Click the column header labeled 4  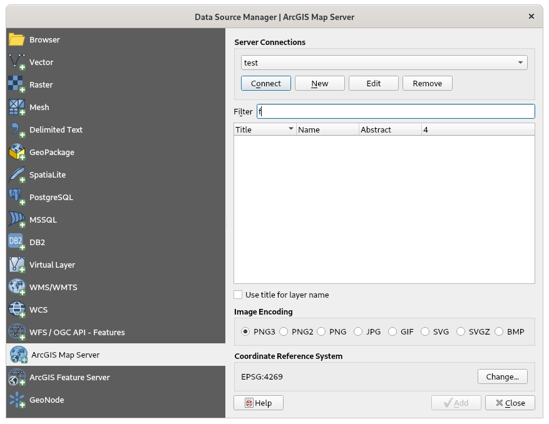tap(478, 129)
